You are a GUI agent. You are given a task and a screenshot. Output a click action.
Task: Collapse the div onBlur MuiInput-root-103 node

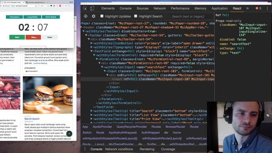(108, 75)
